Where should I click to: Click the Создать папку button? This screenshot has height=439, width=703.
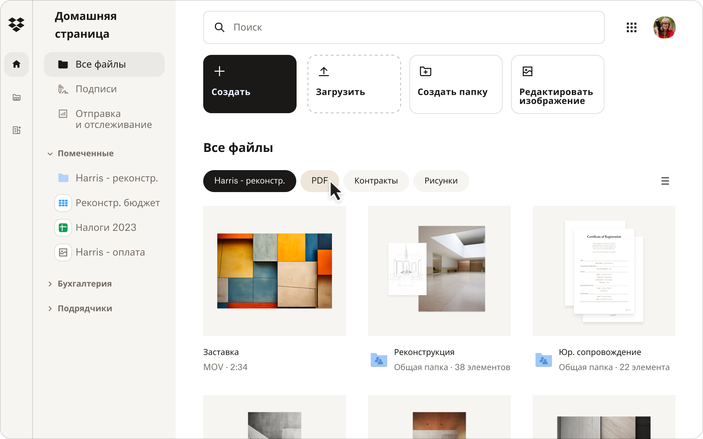pos(456,84)
